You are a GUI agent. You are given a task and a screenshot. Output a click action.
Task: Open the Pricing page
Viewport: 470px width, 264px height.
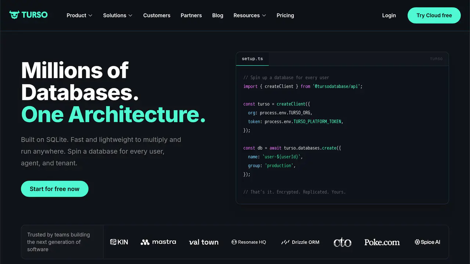click(285, 15)
